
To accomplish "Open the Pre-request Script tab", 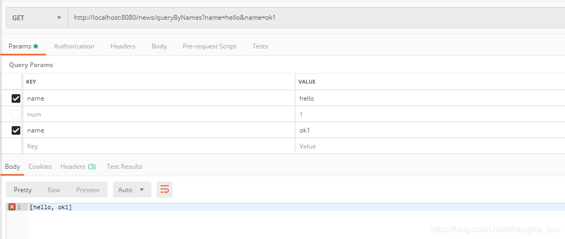I will pos(209,46).
